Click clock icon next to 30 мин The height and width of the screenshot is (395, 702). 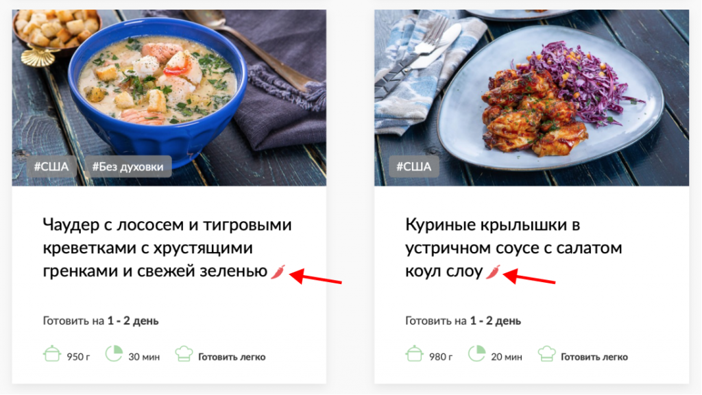pyautogui.click(x=114, y=353)
